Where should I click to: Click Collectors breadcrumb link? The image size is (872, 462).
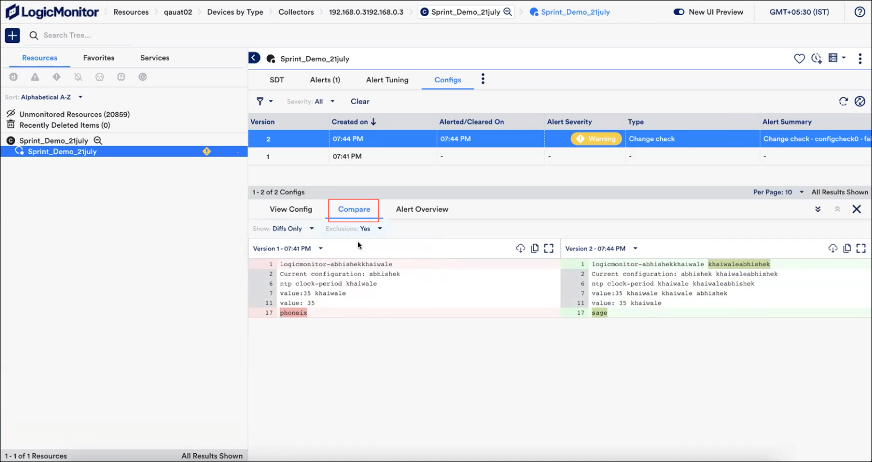click(296, 12)
